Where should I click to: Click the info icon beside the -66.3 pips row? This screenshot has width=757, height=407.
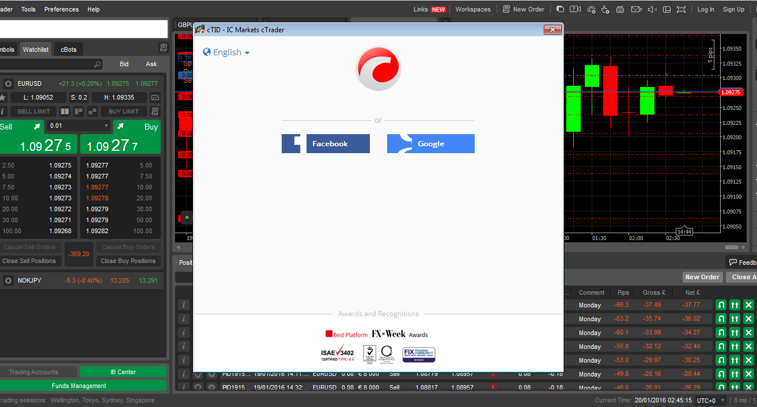[x=183, y=305]
